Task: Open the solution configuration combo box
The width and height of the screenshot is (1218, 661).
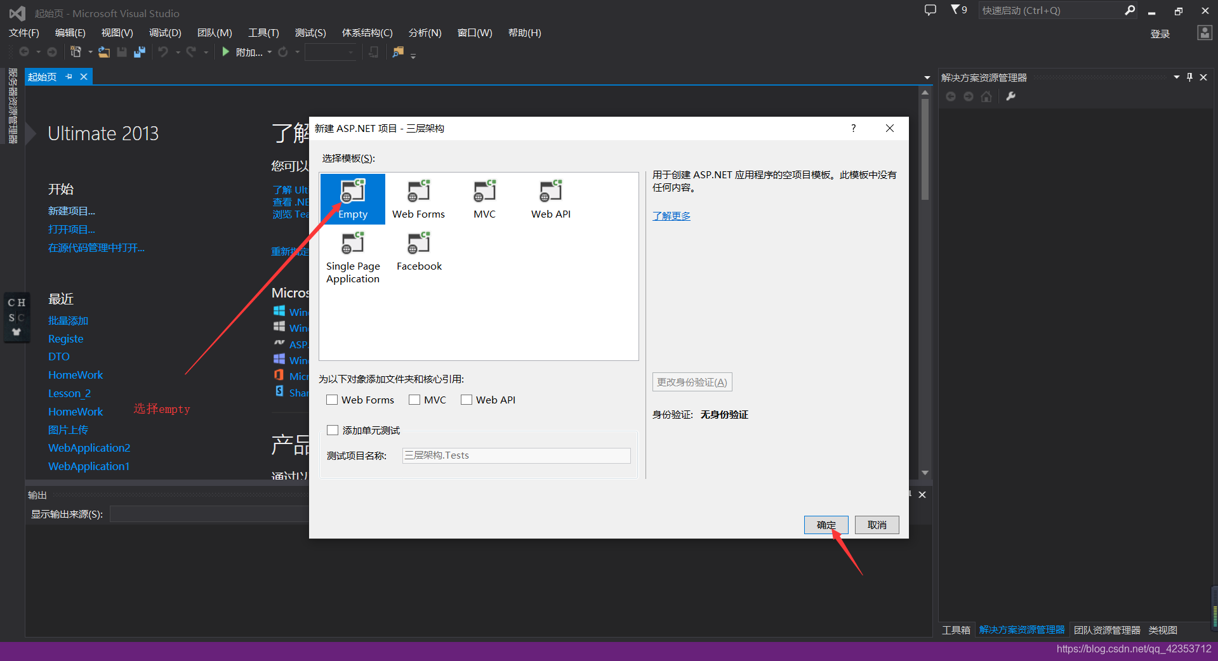Action: click(331, 52)
